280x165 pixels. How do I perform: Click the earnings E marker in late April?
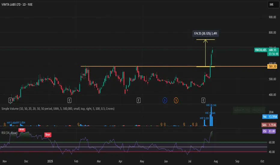coord(138,100)
